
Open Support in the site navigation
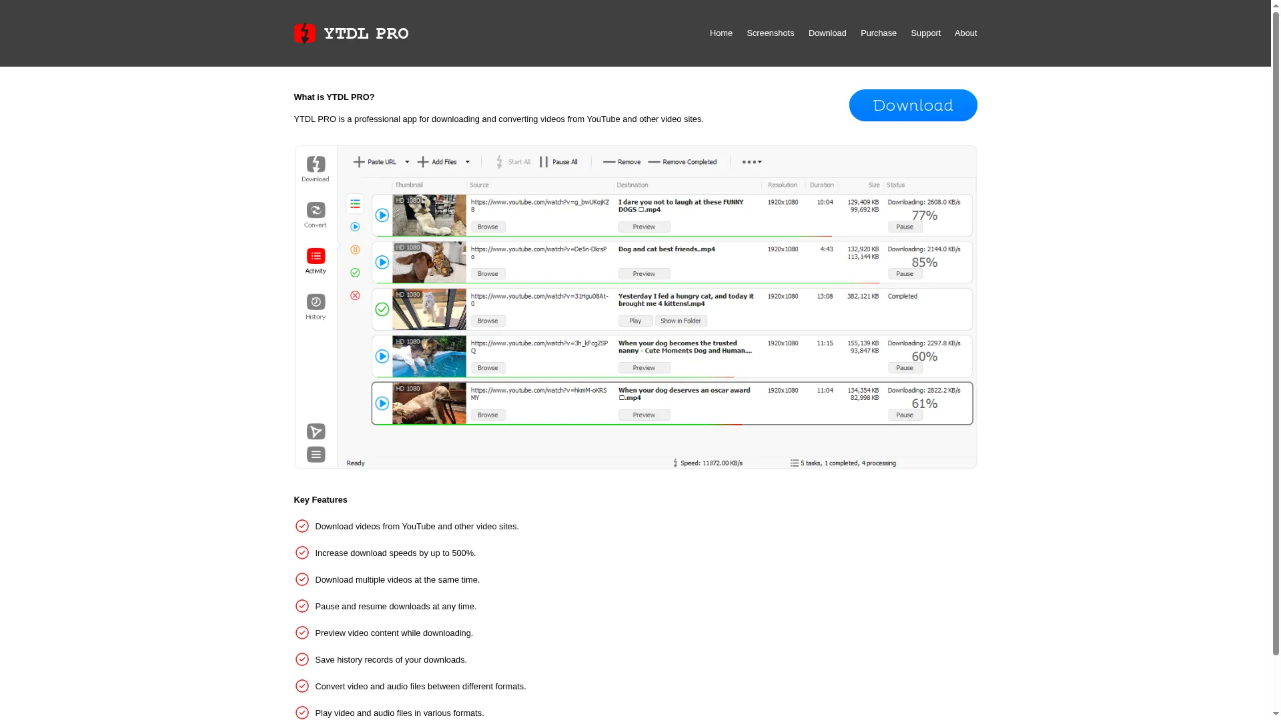pyautogui.click(x=925, y=33)
